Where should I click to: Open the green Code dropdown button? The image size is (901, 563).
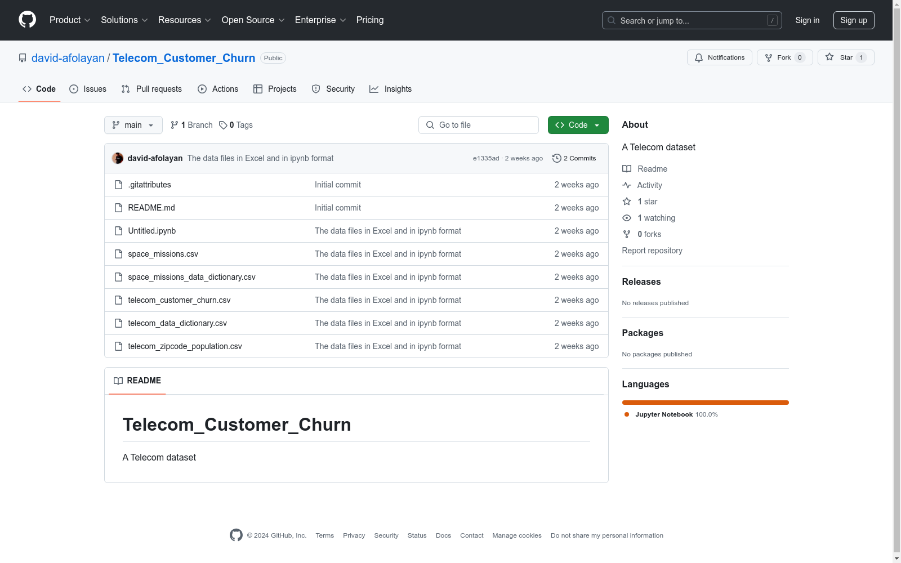point(578,125)
